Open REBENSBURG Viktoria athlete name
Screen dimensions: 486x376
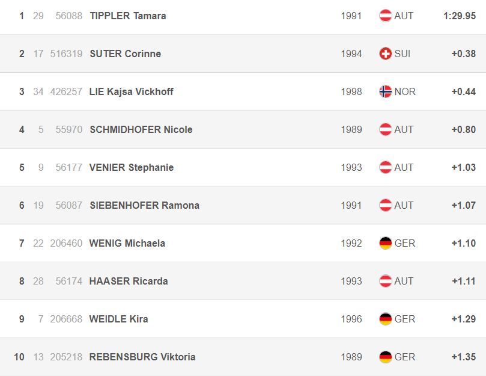[x=142, y=357]
